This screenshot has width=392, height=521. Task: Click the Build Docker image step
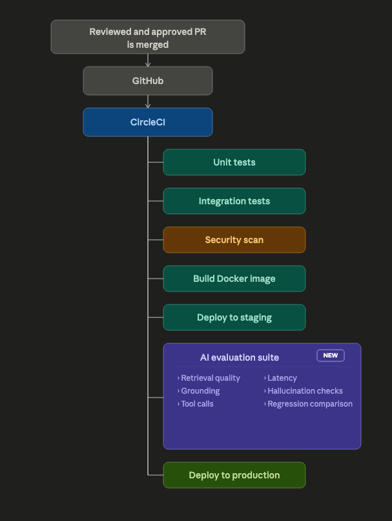(x=234, y=279)
